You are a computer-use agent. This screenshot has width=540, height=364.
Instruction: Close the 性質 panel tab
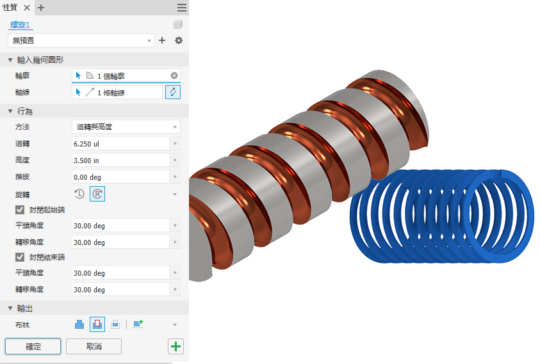click(27, 8)
